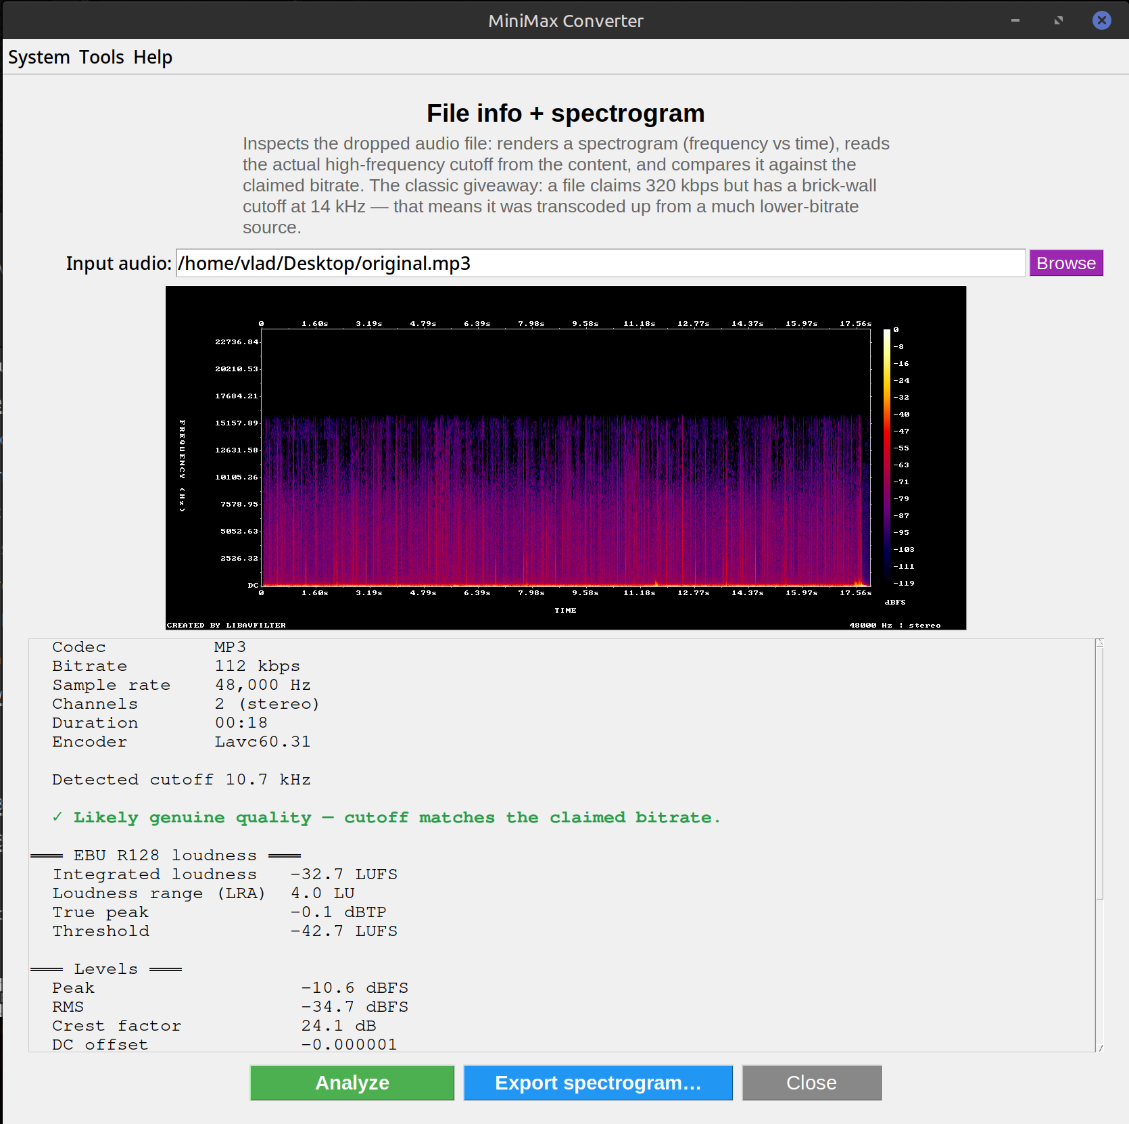Click the Threshold '-42.7 LUFS' value
Screen dimensions: 1129x1124
tap(344, 931)
